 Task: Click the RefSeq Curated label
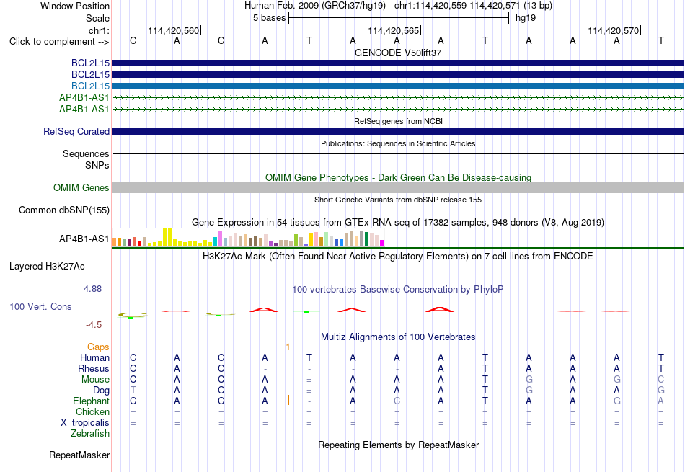pyautogui.click(x=76, y=131)
